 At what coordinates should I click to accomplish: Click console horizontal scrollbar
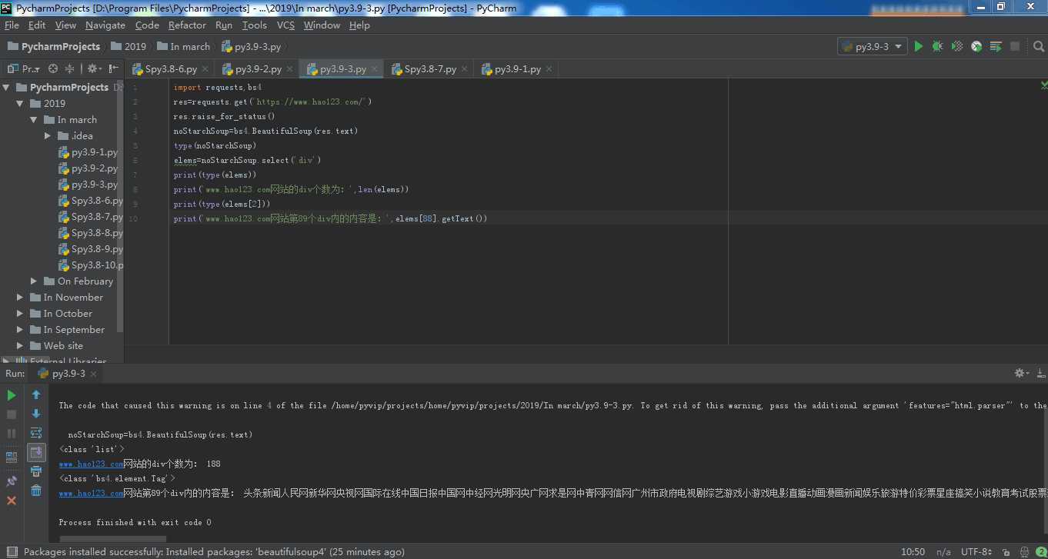[112, 539]
